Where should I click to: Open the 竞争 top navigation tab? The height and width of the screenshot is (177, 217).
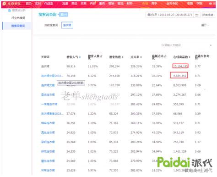(154, 3)
